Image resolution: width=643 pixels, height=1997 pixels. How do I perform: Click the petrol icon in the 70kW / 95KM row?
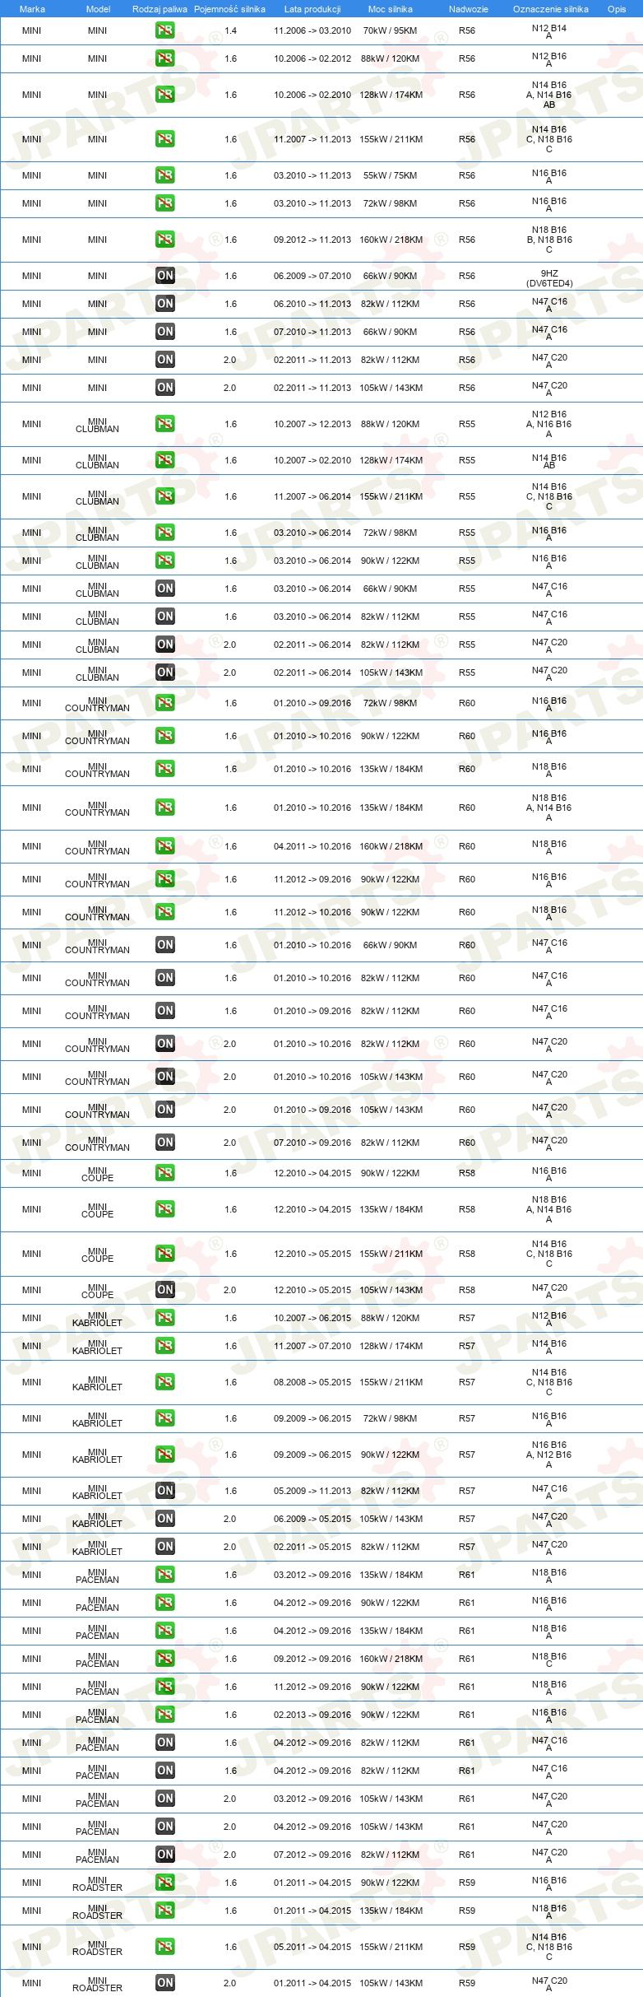(x=164, y=30)
